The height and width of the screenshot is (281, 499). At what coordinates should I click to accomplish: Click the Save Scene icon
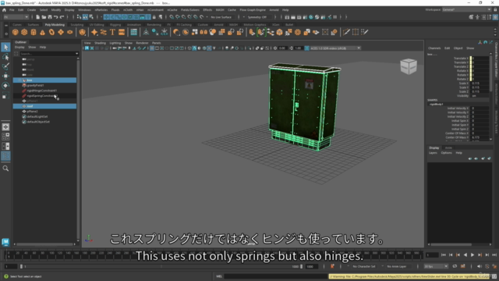[50, 17]
